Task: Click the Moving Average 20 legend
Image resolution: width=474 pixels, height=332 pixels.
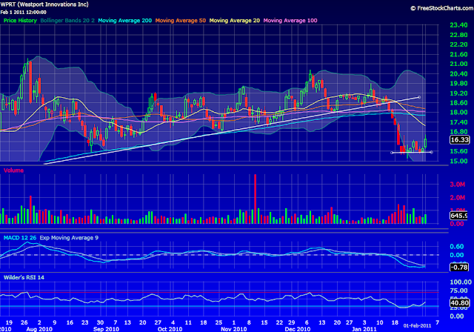Action: point(235,21)
